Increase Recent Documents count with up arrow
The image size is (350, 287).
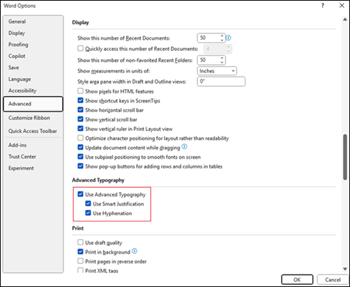coord(222,36)
